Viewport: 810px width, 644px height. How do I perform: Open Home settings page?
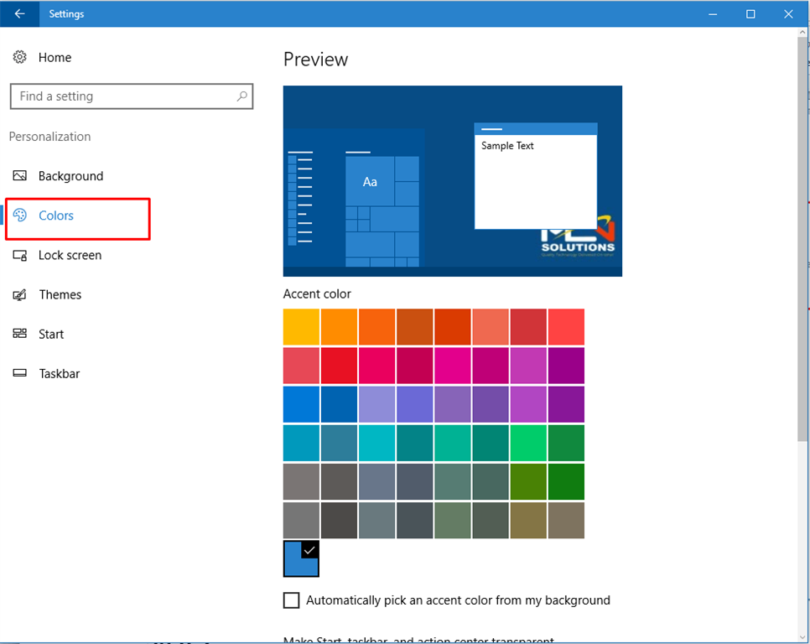(x=55, y=57)
